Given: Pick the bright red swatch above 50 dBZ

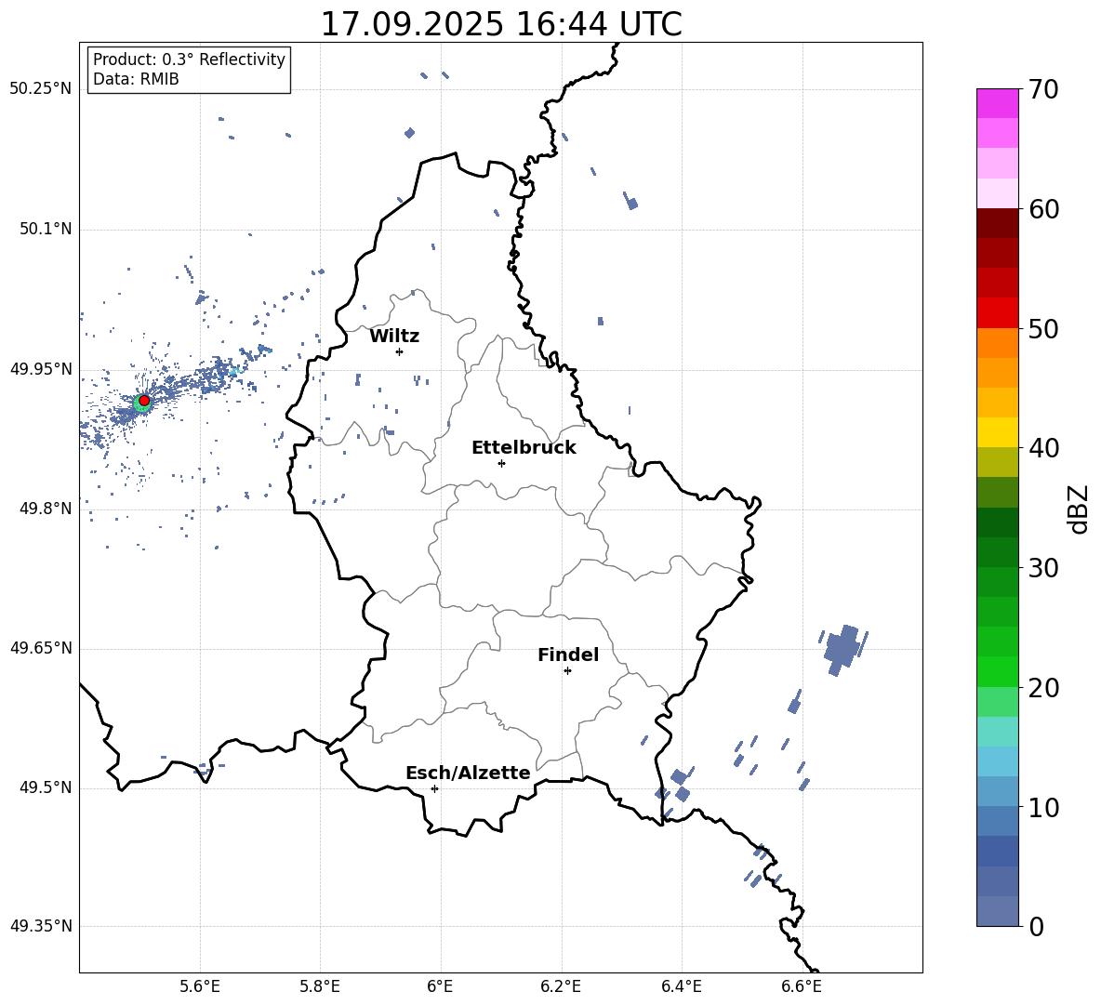Looking at the screenshot, I should pyautogui.click(x=997, y=312).
